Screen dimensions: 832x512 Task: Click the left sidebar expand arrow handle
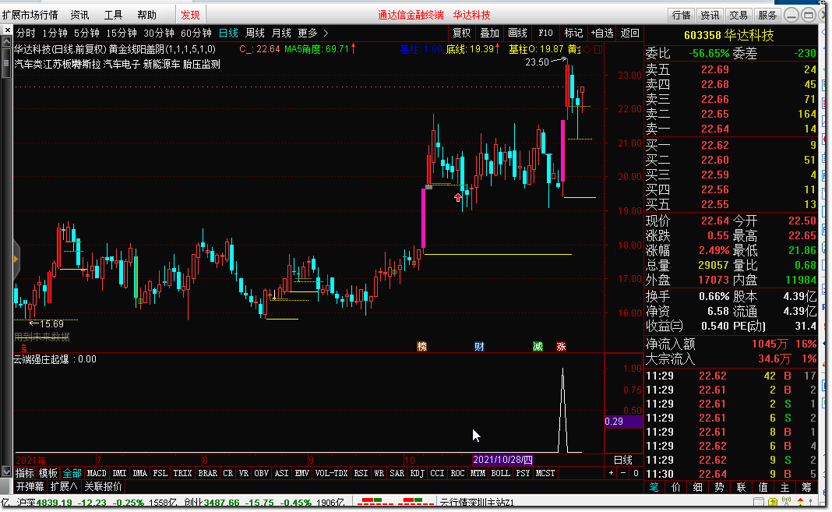pyautogui.click(x=16, y=259)
